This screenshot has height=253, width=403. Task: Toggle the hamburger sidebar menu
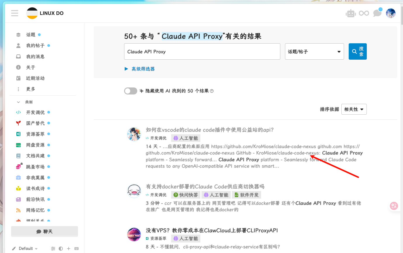tap(15, 13)
